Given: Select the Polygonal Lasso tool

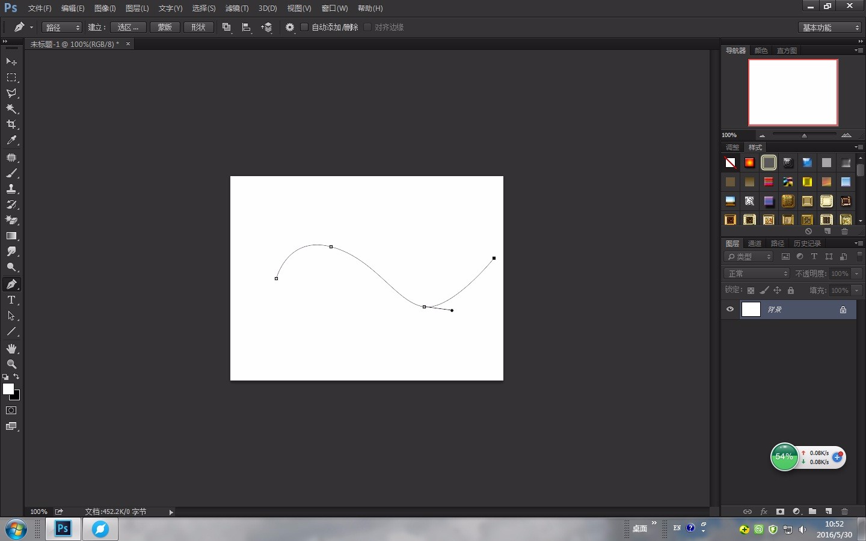Looking at the screenshot, I should tap(11, 93).
